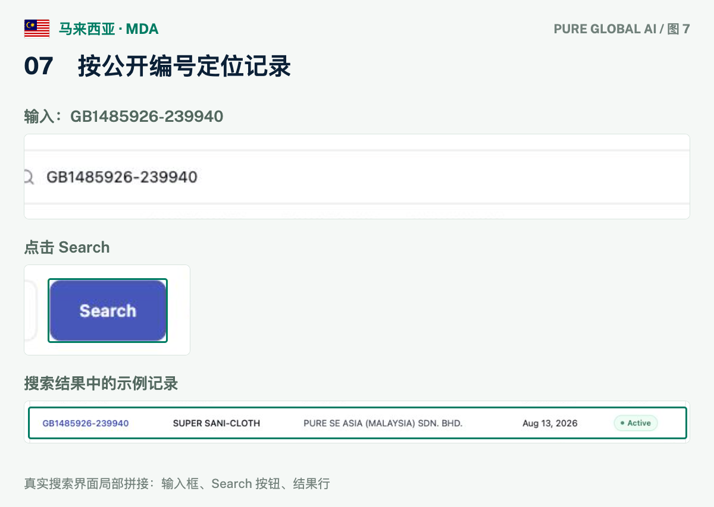Click the PURE GLOBAL AI / 图 7 label
Screen dimensions: 714x507
(x=622, y=29)
